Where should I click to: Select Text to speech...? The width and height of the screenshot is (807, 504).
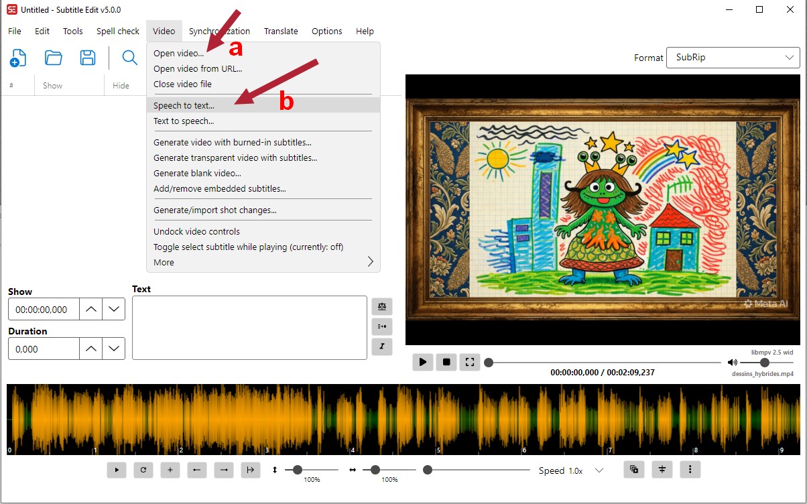pyautogui.click(x=263, y=121)
